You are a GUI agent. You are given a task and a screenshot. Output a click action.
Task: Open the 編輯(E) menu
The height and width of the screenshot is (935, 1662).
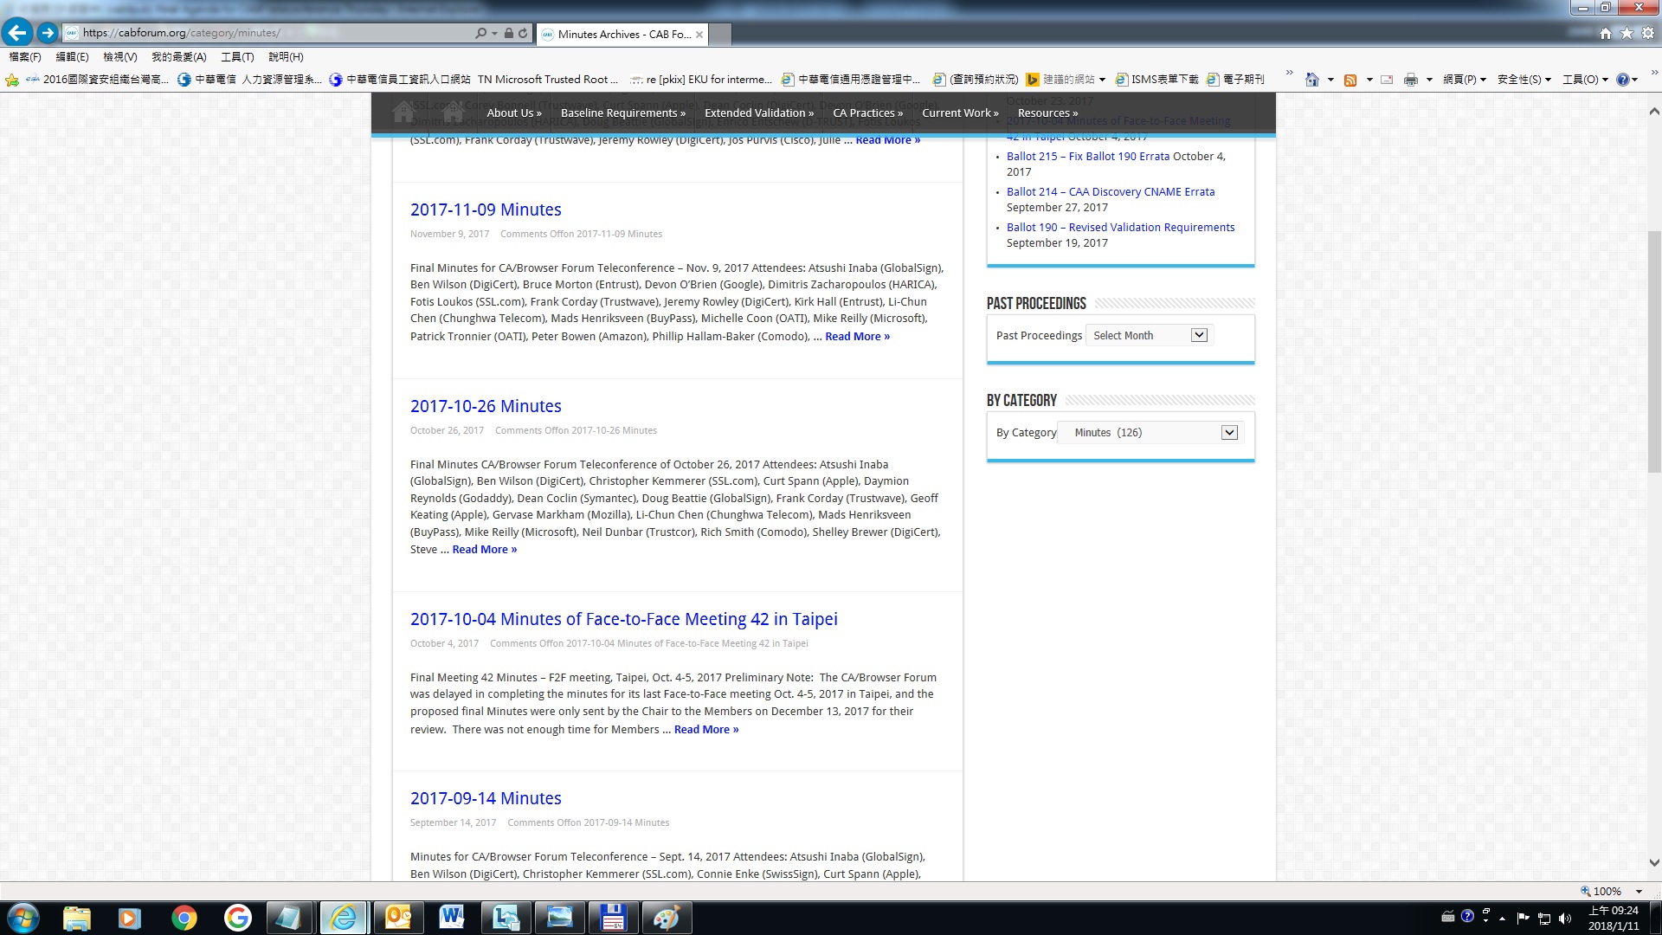[x=72, y=56]
